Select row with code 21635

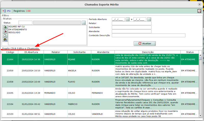(100, 93)
